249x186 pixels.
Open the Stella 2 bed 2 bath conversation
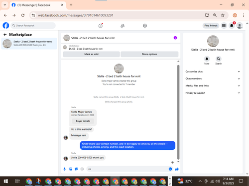(29, 44)
